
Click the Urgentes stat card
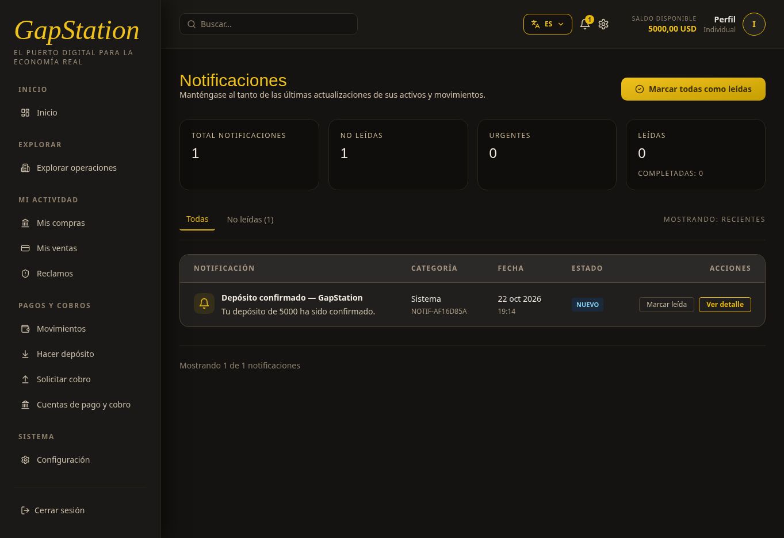click(x=547, y=155)
